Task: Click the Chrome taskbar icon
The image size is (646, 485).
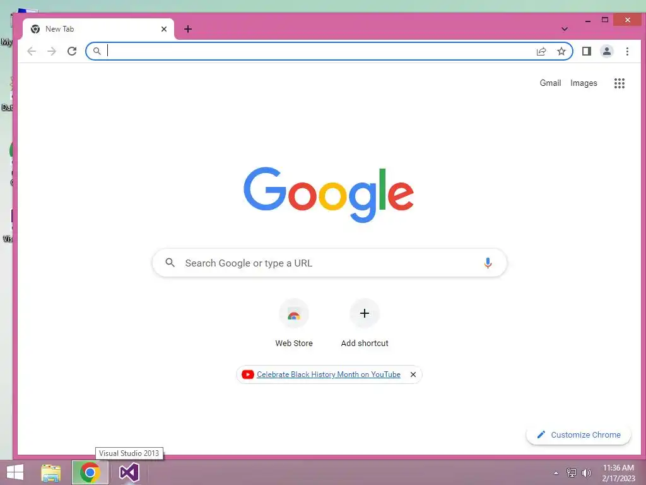Action: point(90,472)
